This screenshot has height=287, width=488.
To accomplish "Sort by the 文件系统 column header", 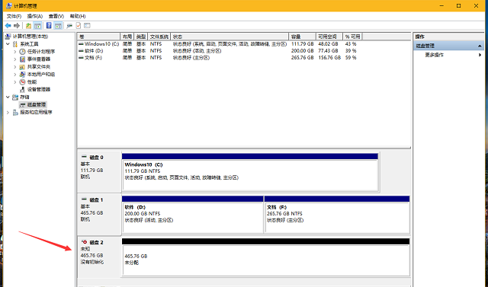I will pyautogui.click(x=159, y=37).
